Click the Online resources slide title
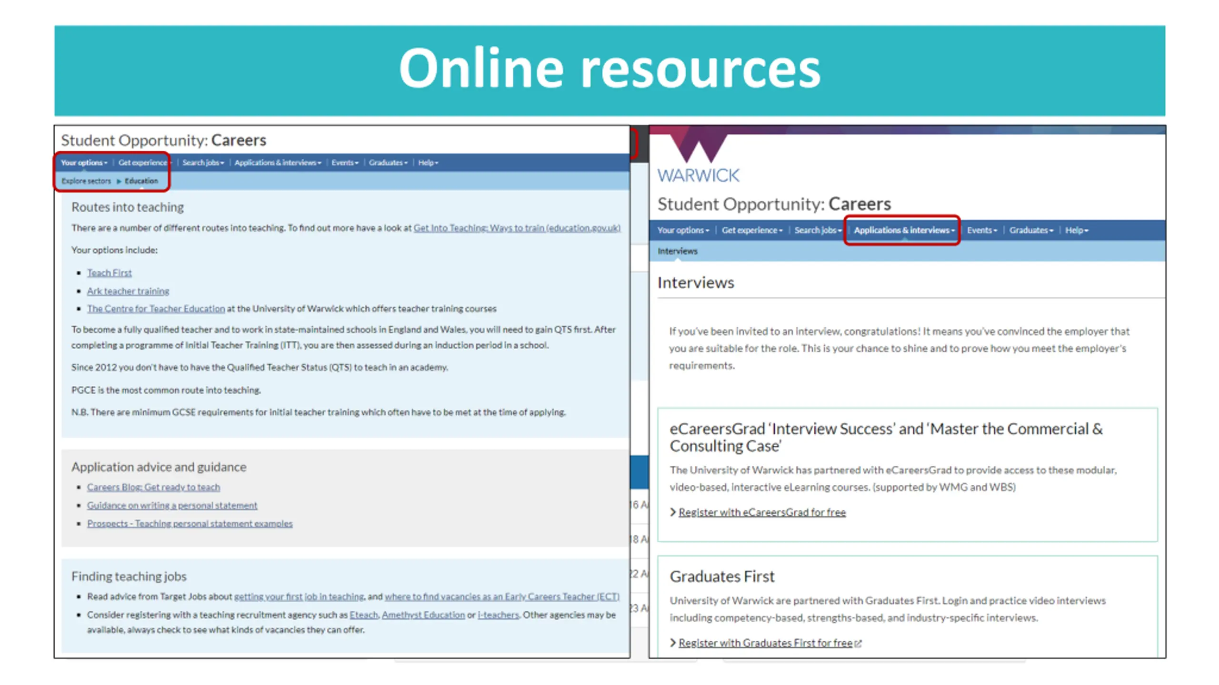This screenshot has height=685, width=1219. point(609,68)
